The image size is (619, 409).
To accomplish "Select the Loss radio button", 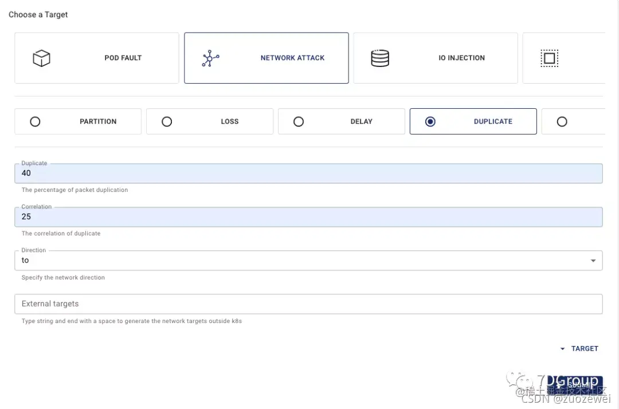I will pyautogui.click(x=167, y=121).
